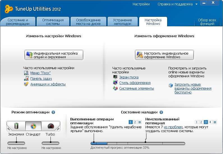Click the Меню "Пуск" icon
The height and width of the screenshot is (154, 223).
[x=26, y=73]
